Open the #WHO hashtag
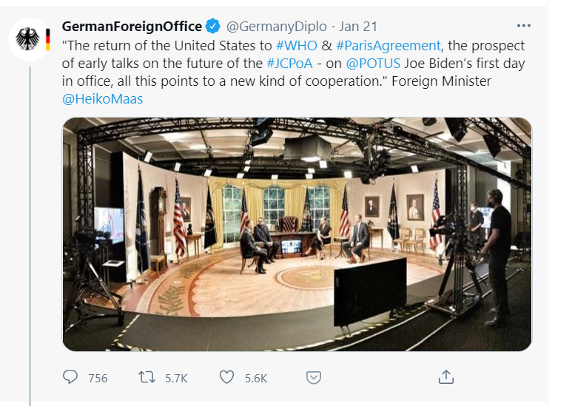 (296, 45)
